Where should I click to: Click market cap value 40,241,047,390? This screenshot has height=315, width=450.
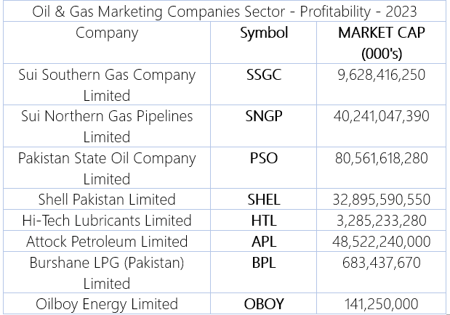point(381,116)
